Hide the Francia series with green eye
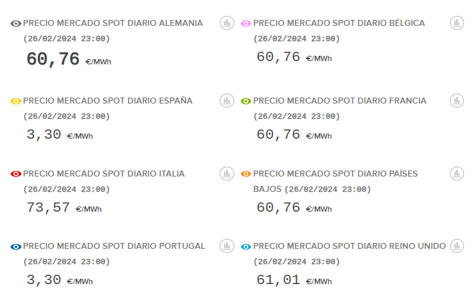Image resolution: width=476 pixels, height=298 pixels. (x=246, y=102)
